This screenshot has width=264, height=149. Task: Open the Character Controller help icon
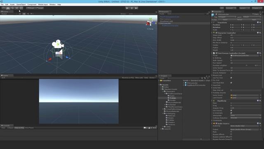tap(258, 33)
